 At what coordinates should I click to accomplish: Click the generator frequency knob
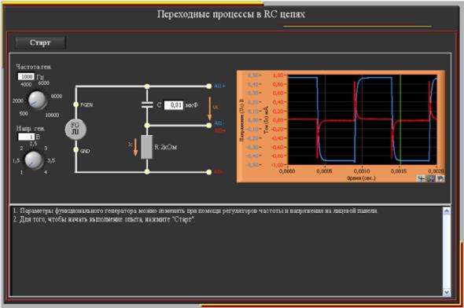pos(38,101)
